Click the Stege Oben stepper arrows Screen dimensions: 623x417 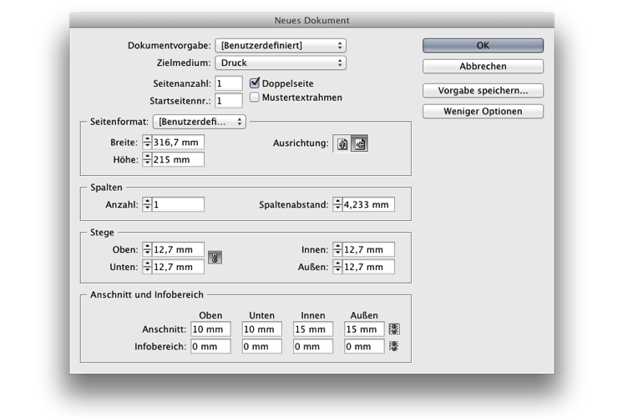tap(147, 249)
